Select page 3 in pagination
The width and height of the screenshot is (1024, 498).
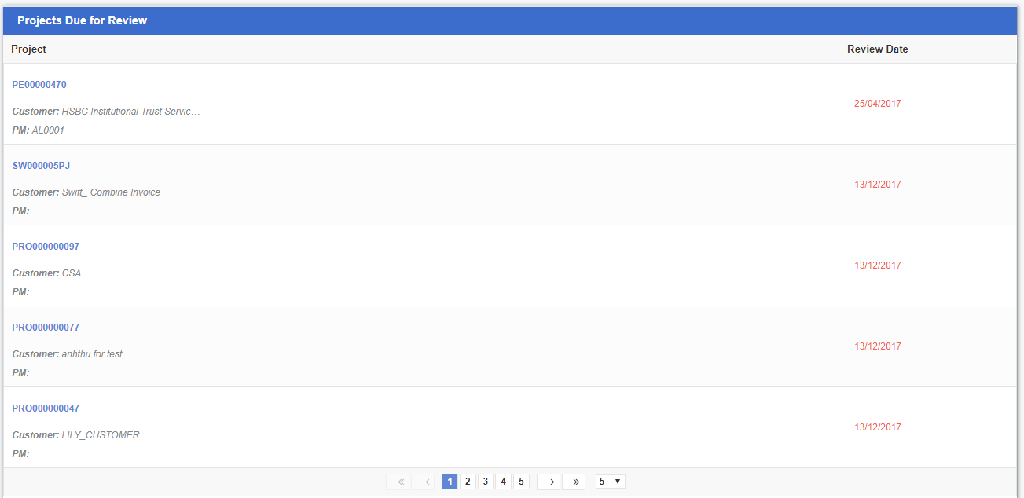click(x=486, y=482)
